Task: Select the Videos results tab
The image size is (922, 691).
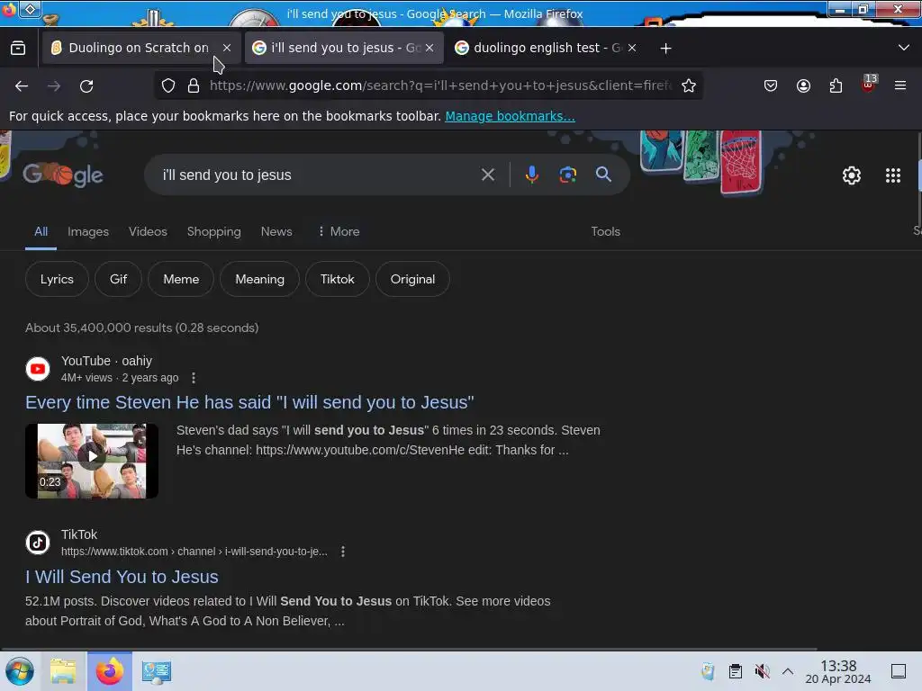Action: (x=148, y=231)
